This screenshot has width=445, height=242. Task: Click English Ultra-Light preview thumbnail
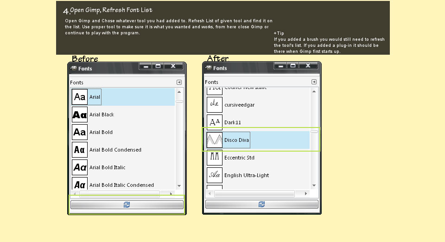pyautogui.click(x=215, y=175)
